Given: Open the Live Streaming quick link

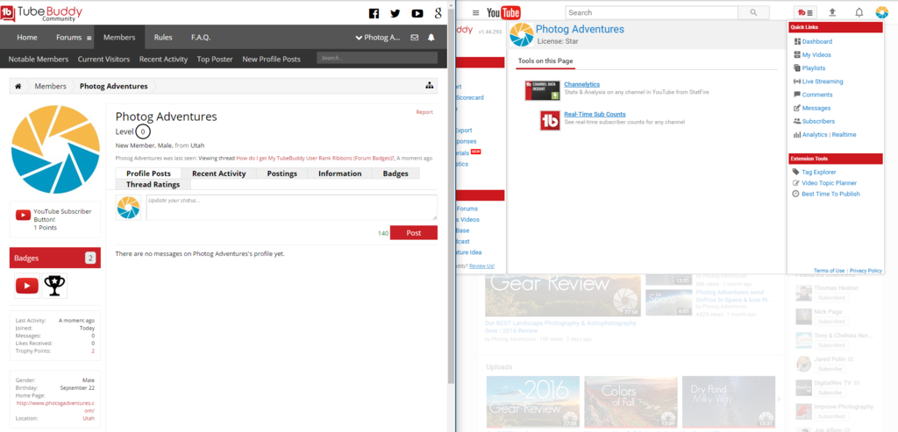Looking at the screenshot, I should (x=823, y=81).
